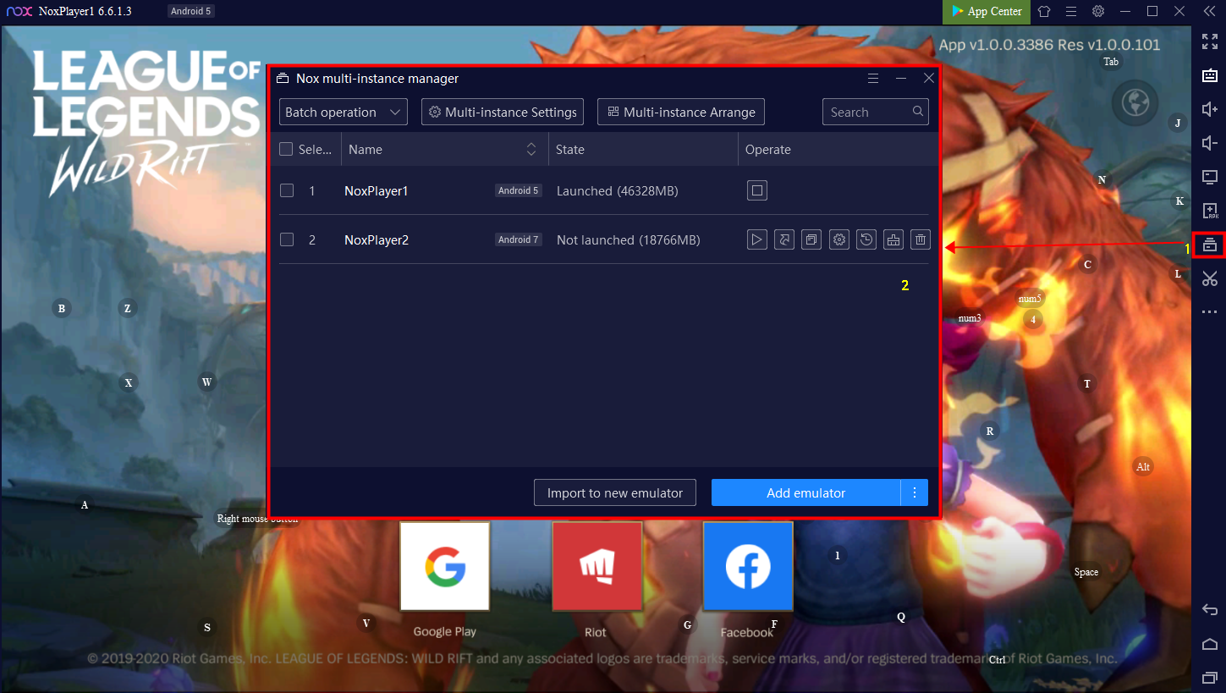Screen dimensions: 1226x693
Task: Sign in with Riot account
Action: tap(597, 566)
